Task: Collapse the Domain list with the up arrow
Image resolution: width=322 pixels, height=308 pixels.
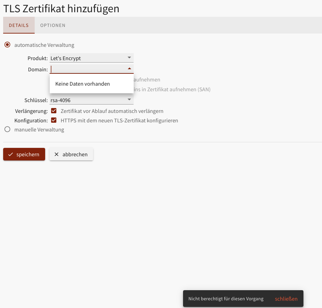Action: (x=129, y=69)
